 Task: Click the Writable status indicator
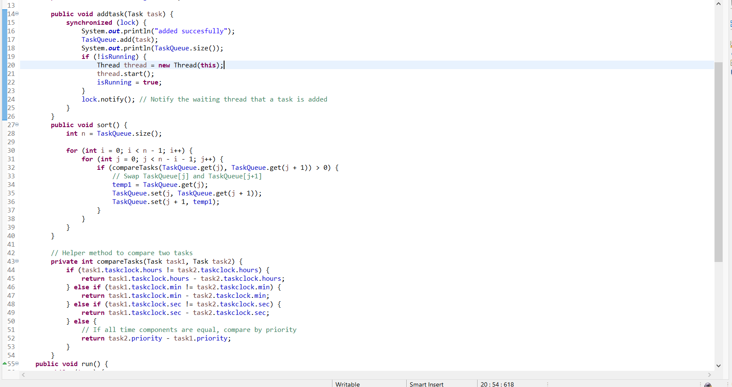click(347, 384)
